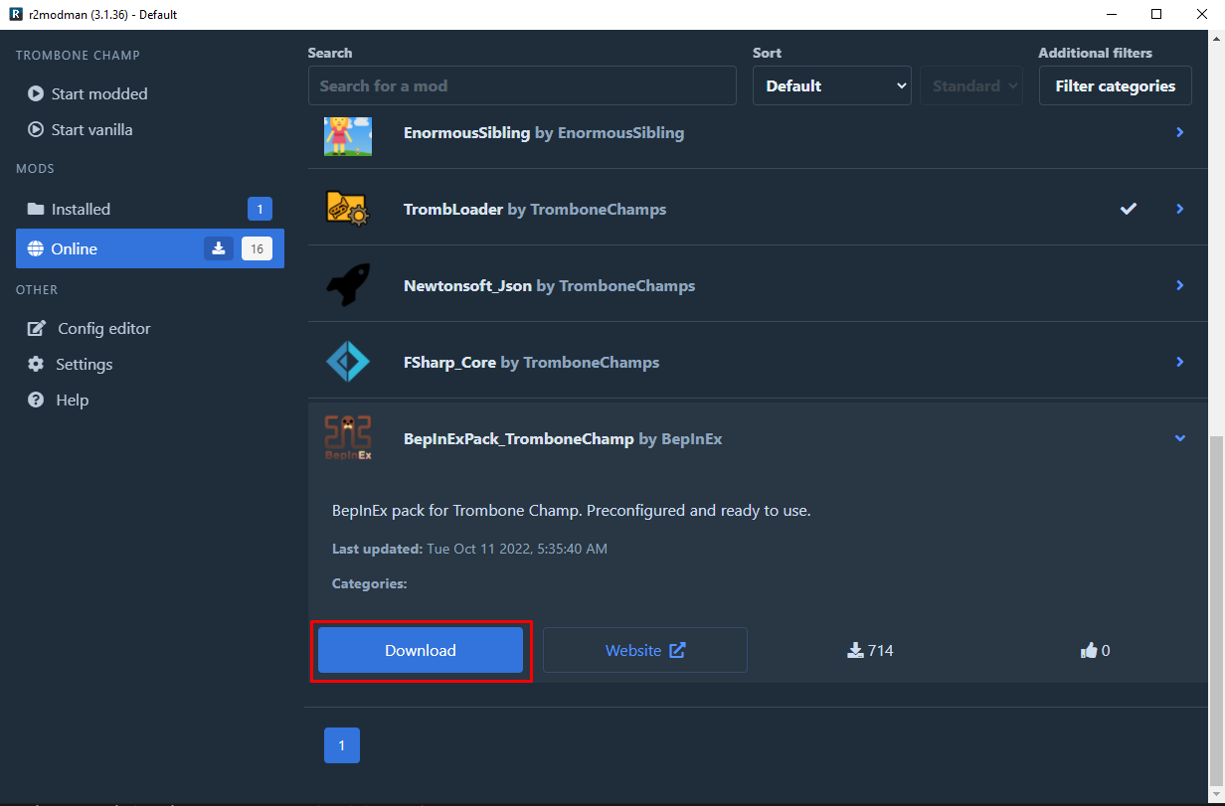Screen dimensions: 1225x806
Task: Click the Settings gear icon
Action: tap(36, 364)
